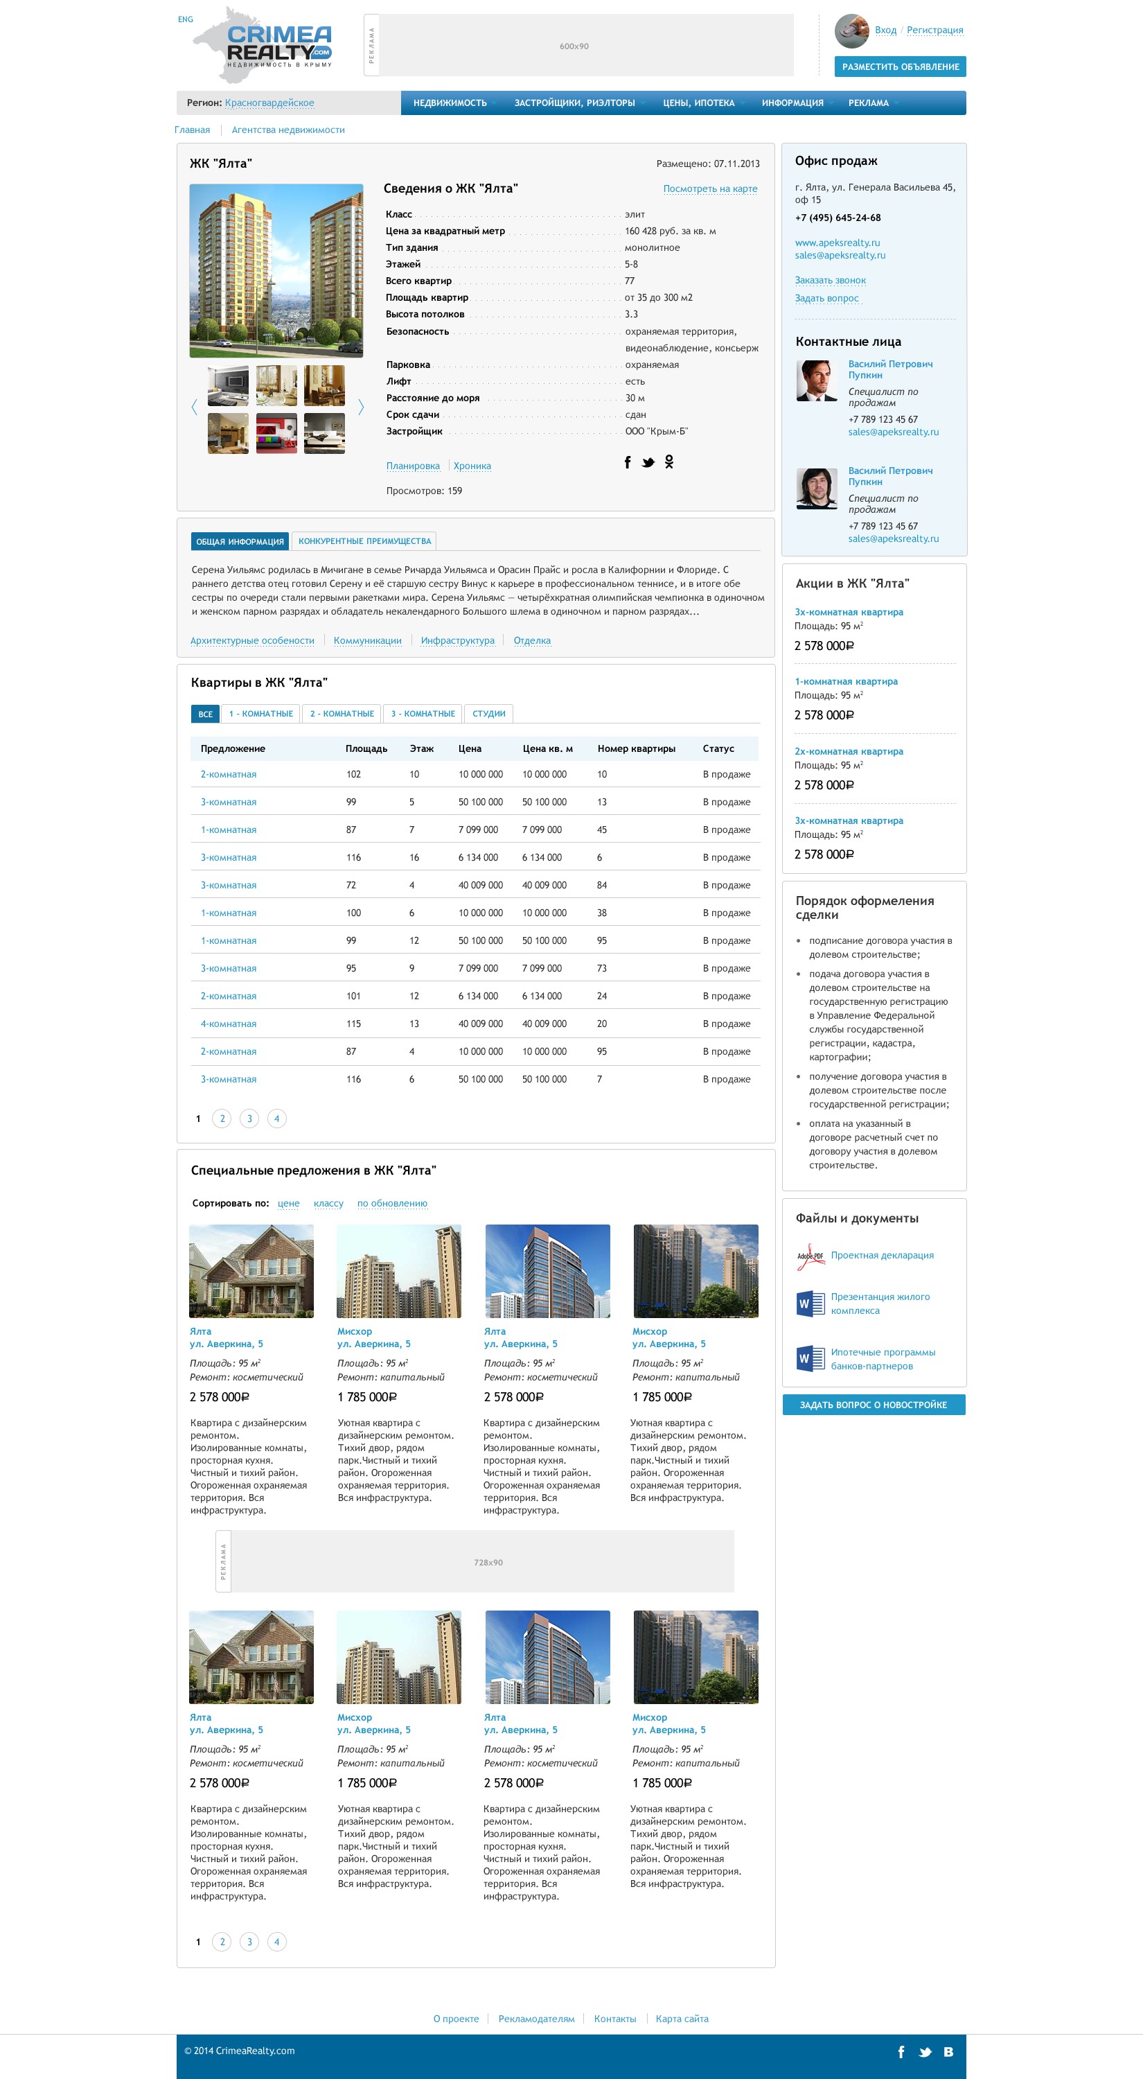Image resolution: width=1143 pixels, height=2079 pixels.
Task: Open the Застройщики, риэлторы menu
Action: (x=575, y=103)
